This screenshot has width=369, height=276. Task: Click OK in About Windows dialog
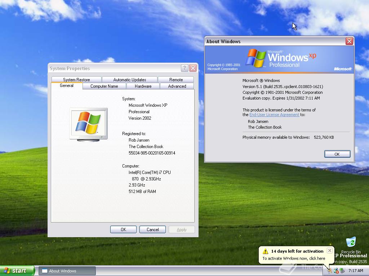[x=337, y=154]
